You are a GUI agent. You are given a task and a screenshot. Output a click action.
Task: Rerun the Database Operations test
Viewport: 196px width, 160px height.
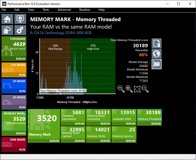80,124
